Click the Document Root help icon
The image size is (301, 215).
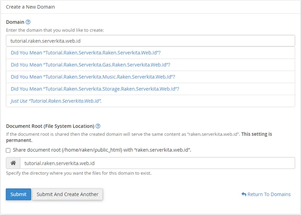(x=98, y=126)
